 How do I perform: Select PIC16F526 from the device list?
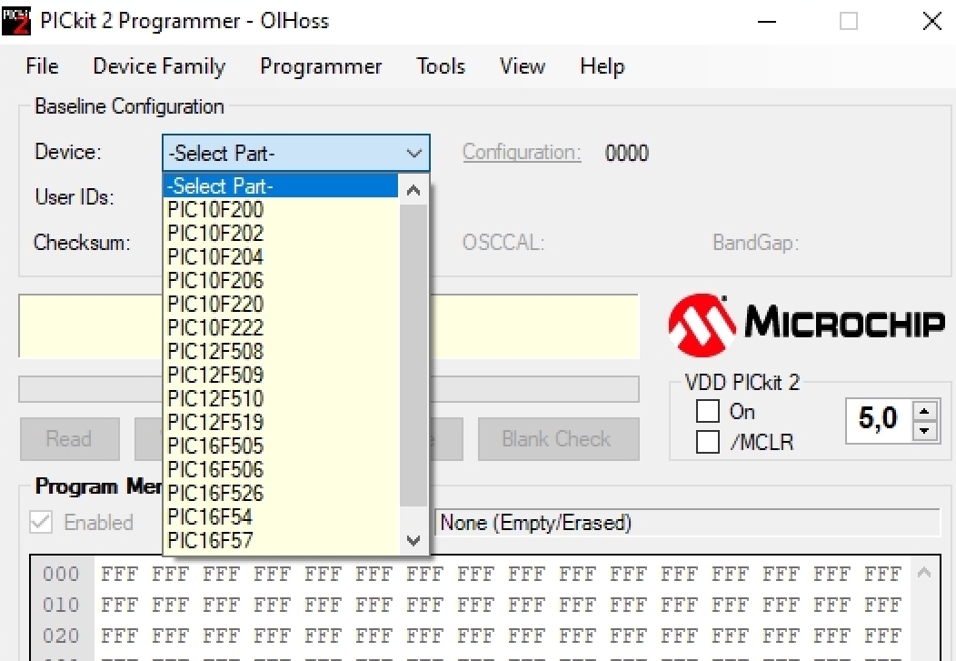[x=281, y=493]
